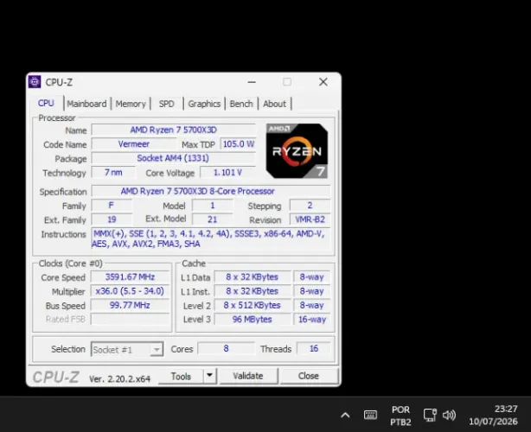Click the Revision value VMR-B2
The width and height of the screenshot is (531, 432).
[x=310, y=219]
